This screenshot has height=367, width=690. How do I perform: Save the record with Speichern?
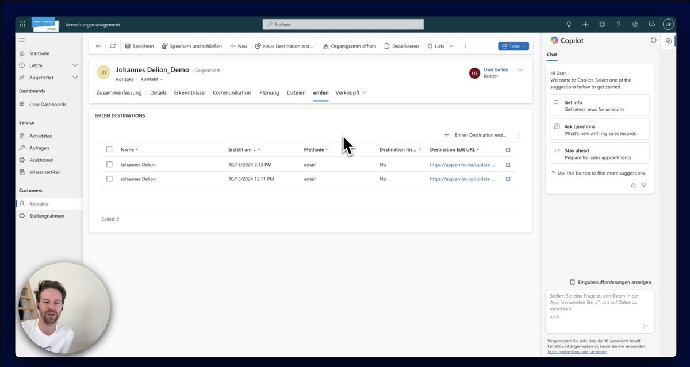point(140,46)
